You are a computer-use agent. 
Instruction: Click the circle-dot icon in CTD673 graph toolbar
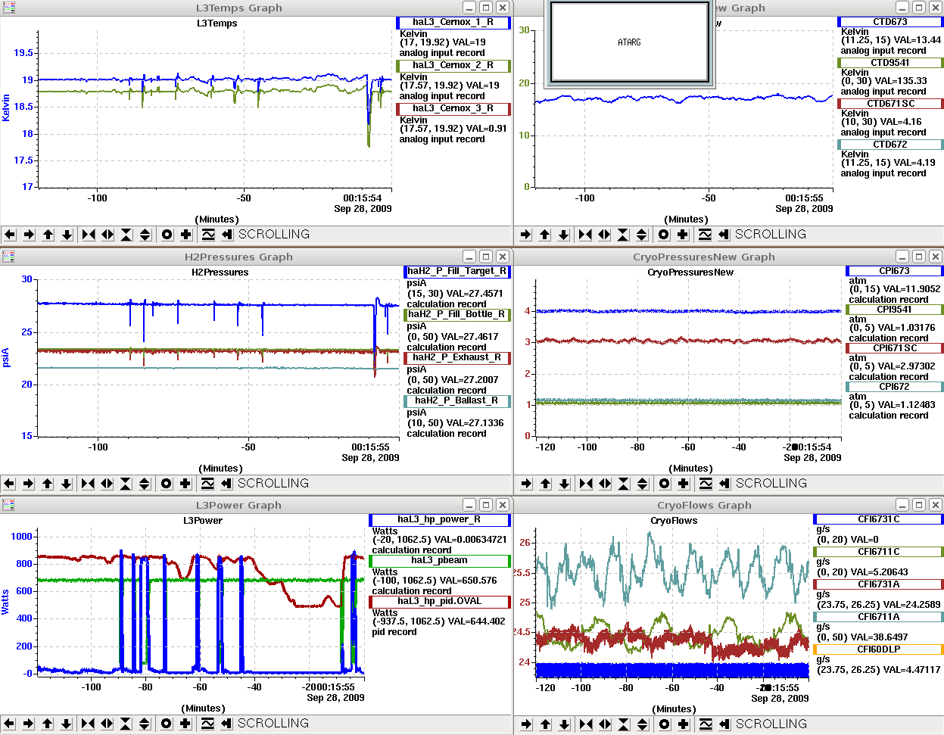(664, 235)
